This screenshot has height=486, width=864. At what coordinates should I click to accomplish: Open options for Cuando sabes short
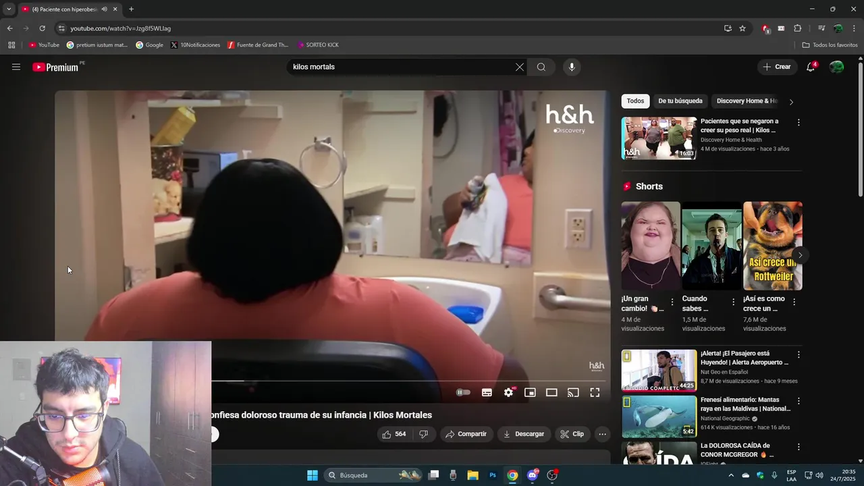[x=733, y=302]
